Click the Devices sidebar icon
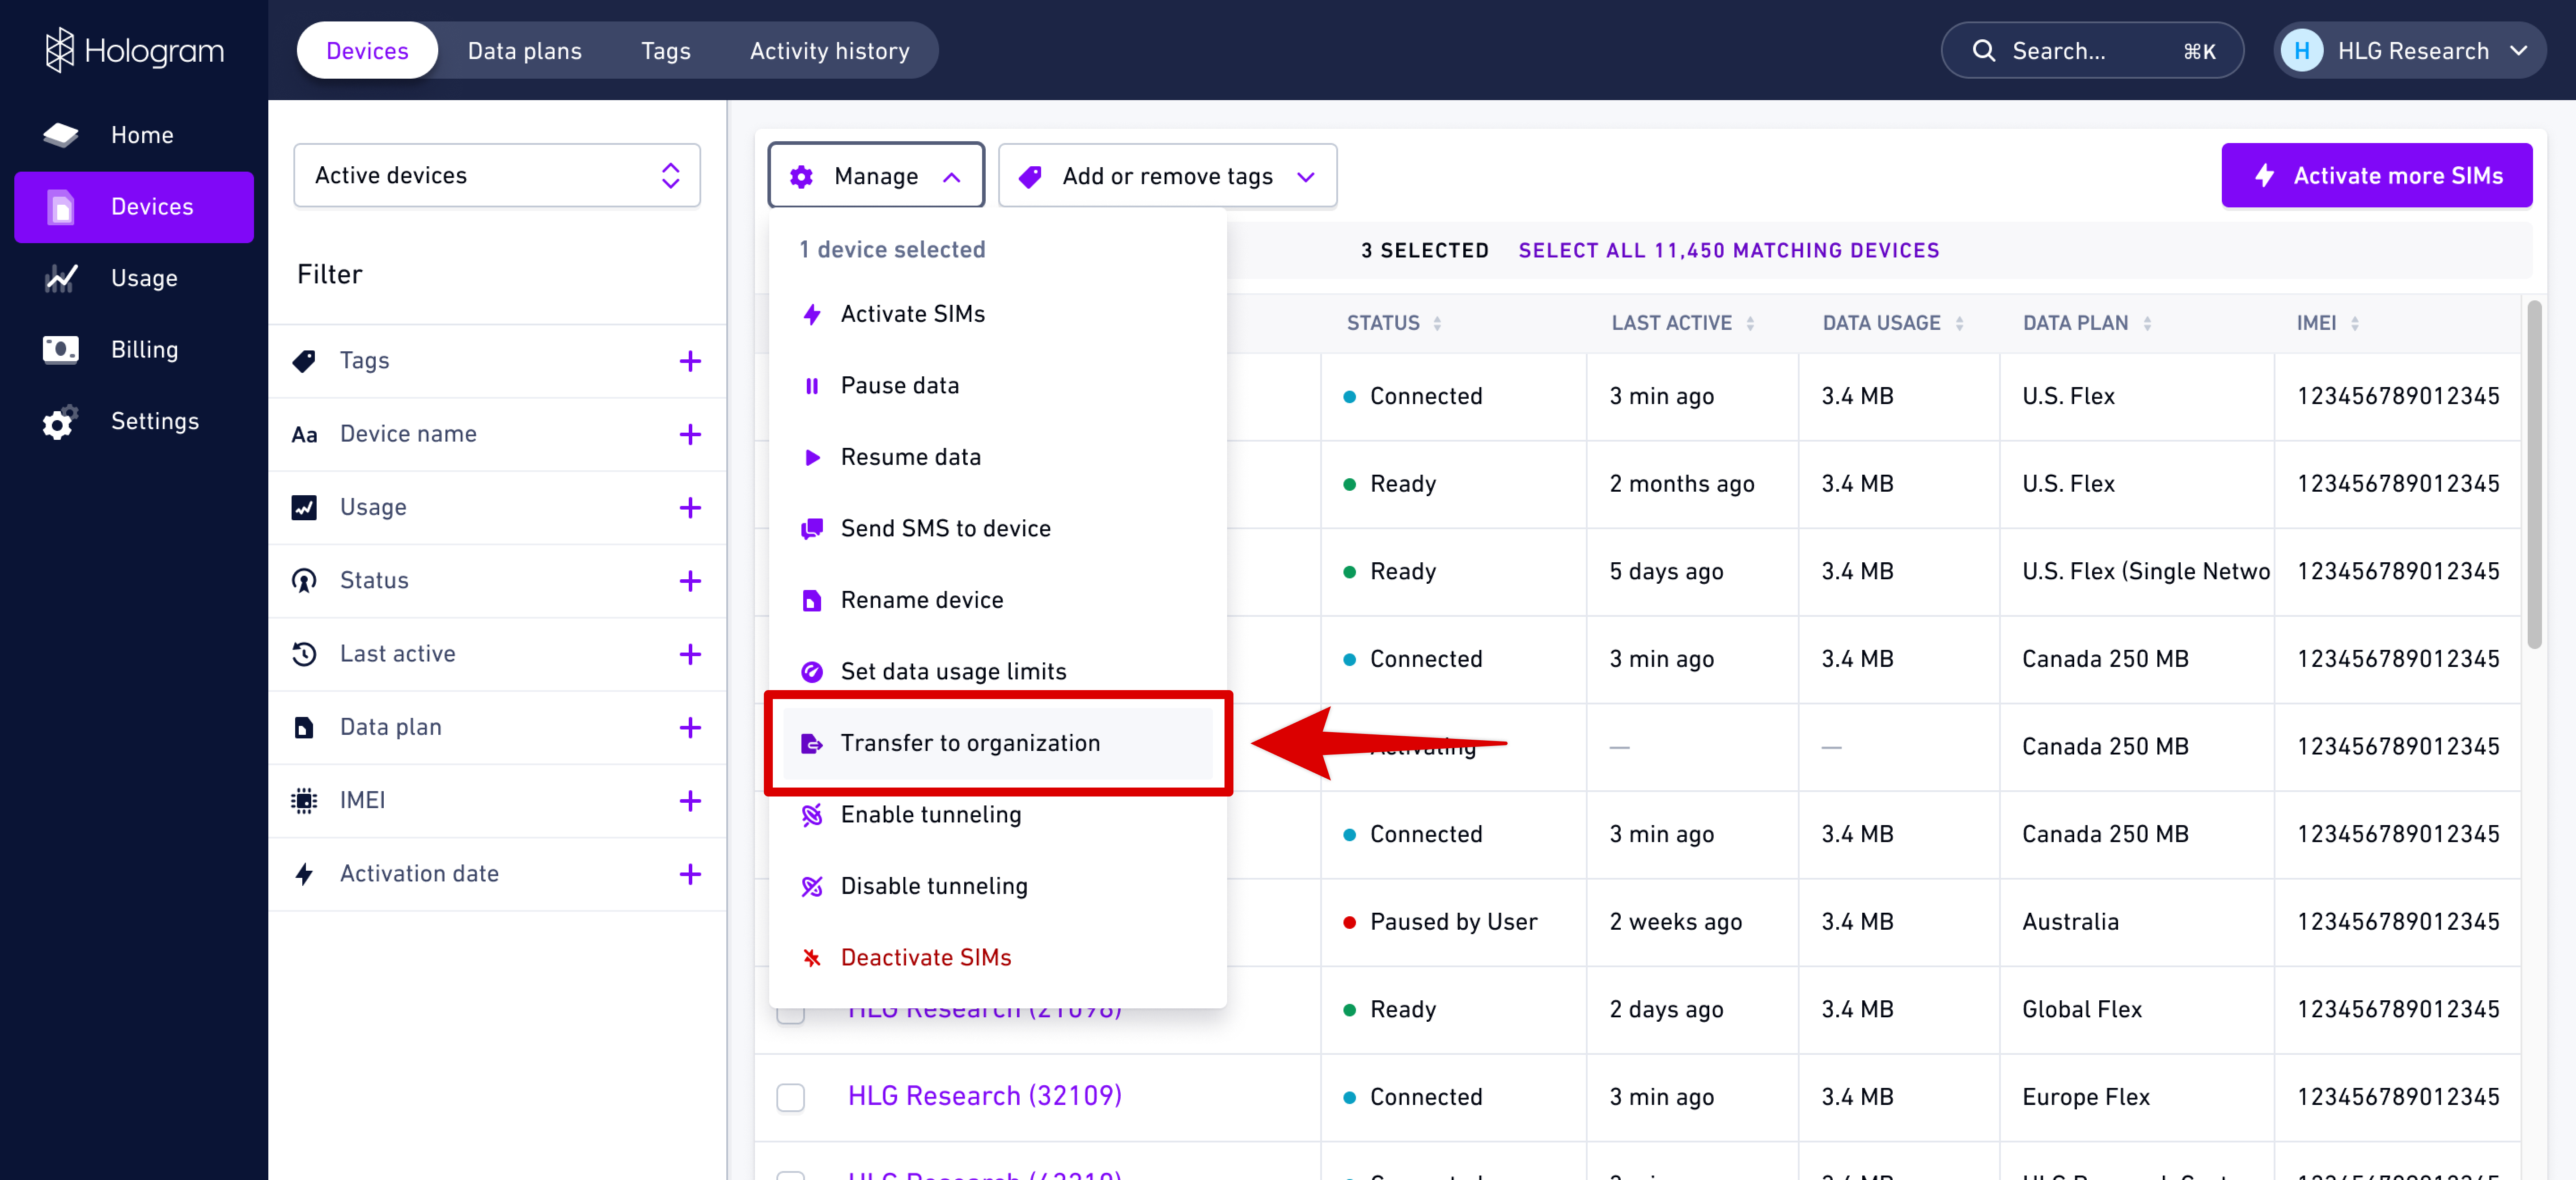Screen dimensions: 2576x1180 61,207
